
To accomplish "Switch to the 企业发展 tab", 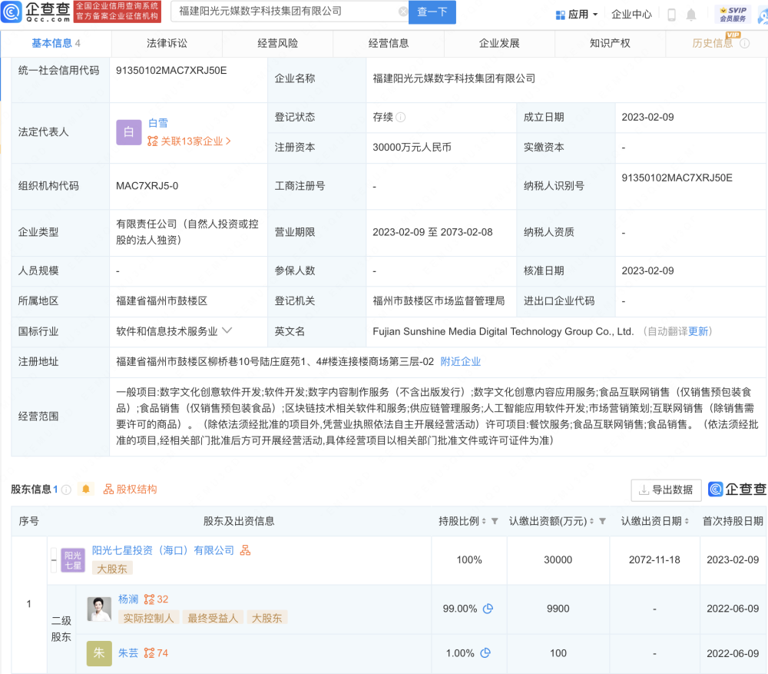I will [x=499, y=43].
